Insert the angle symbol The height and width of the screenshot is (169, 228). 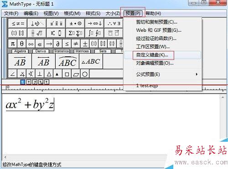[13, 74]
